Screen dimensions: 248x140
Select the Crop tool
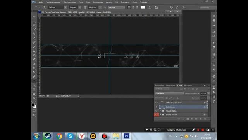click(x=34, y=34)
